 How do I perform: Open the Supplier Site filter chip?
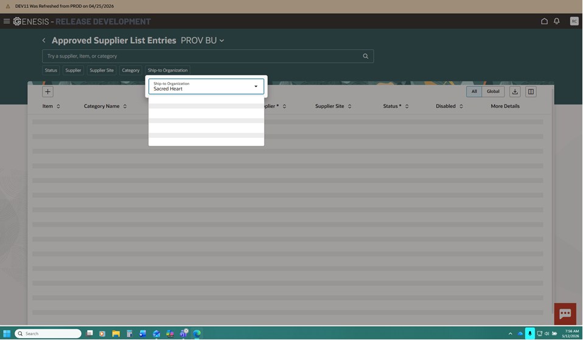click(x=102, y=70)
